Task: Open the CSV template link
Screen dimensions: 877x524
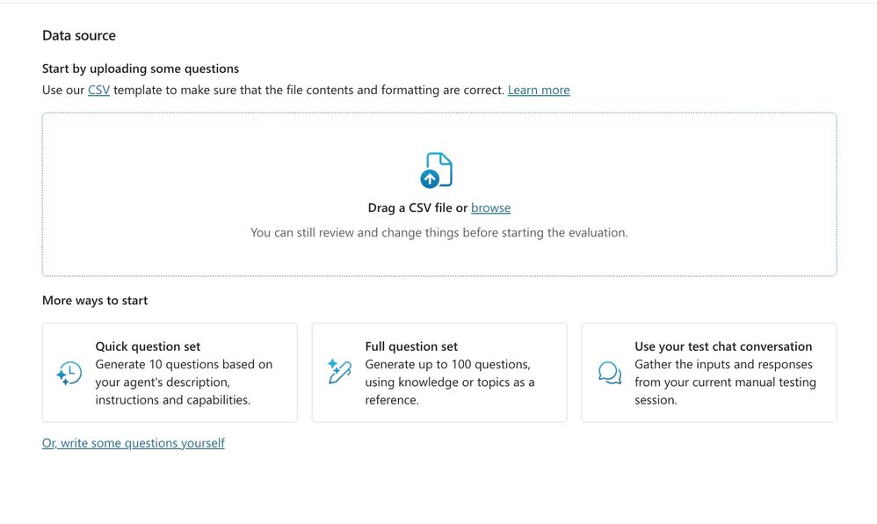Action: tap(98, 90)
